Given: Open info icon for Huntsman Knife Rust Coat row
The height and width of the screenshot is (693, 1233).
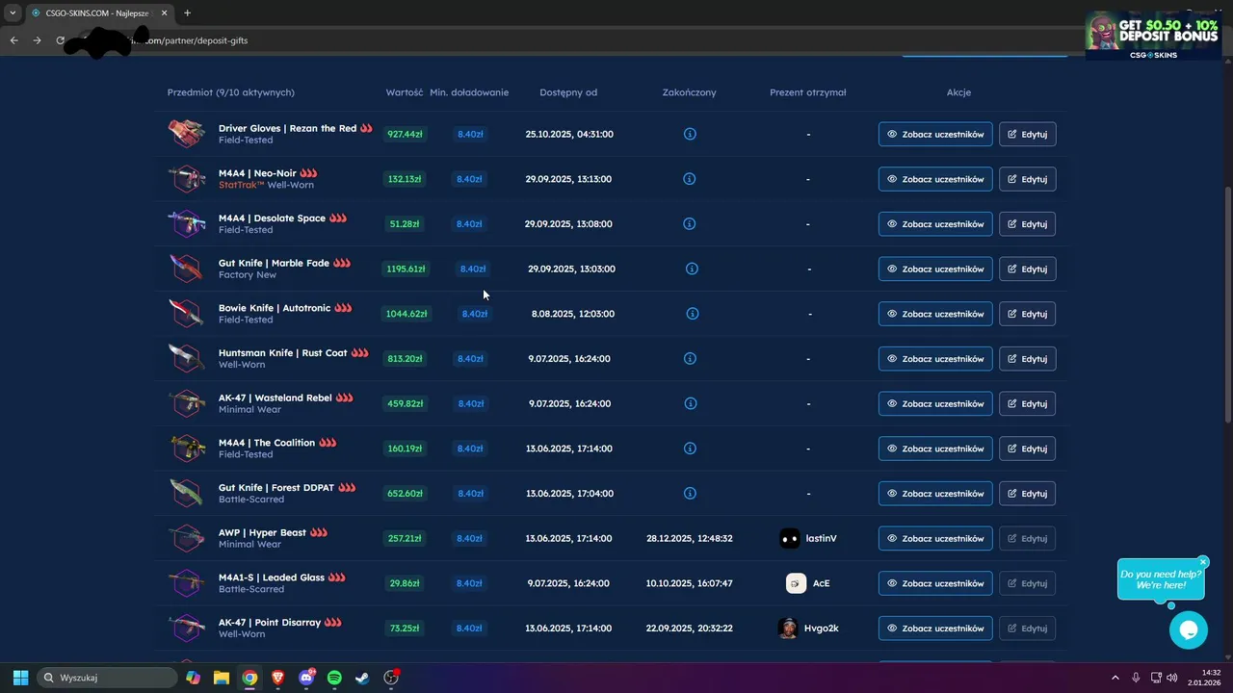Looking at the screenshot, I should point(690,358).
